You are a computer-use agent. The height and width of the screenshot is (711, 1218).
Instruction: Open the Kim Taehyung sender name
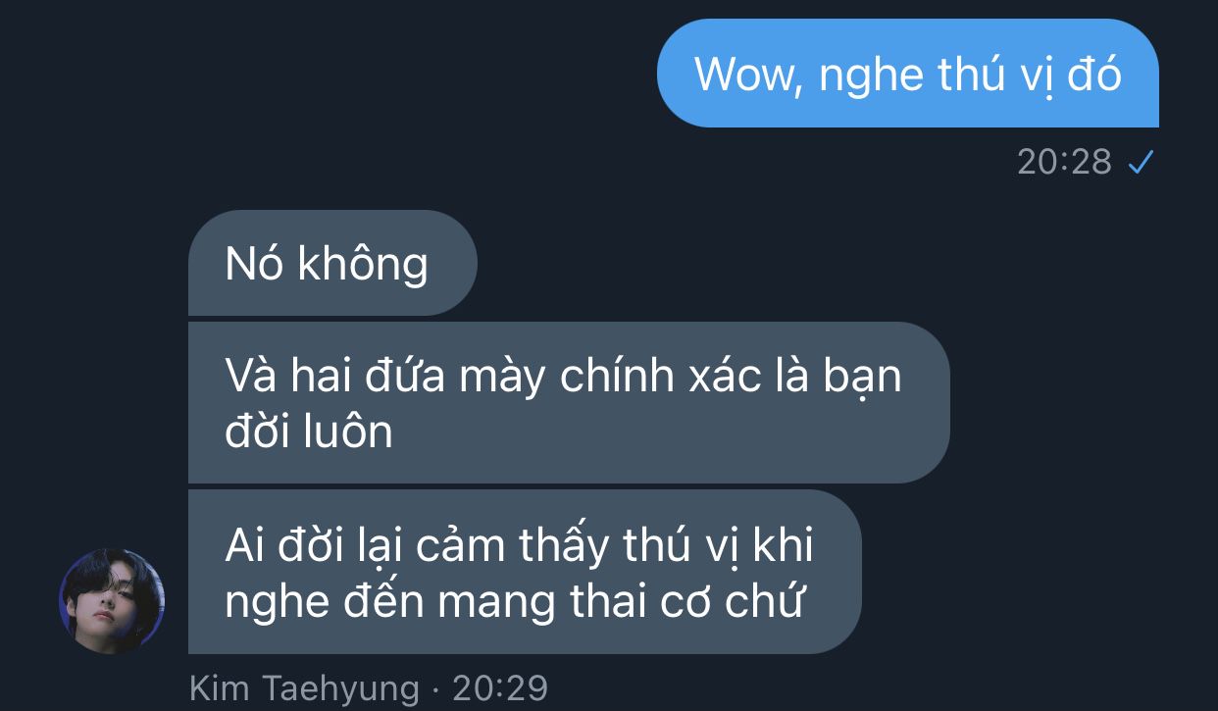tap(304, 687)
